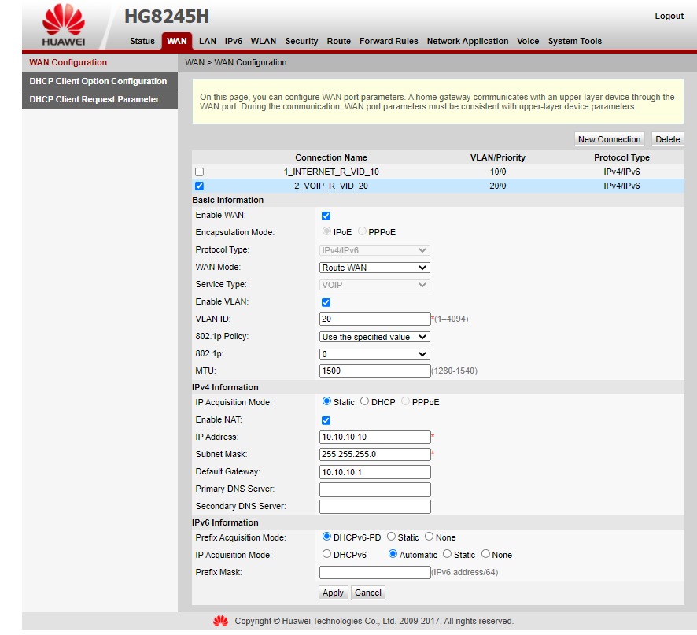Check the 1_INTERNET_R_VID_10 connection checkbox

(x=200, y=172)
